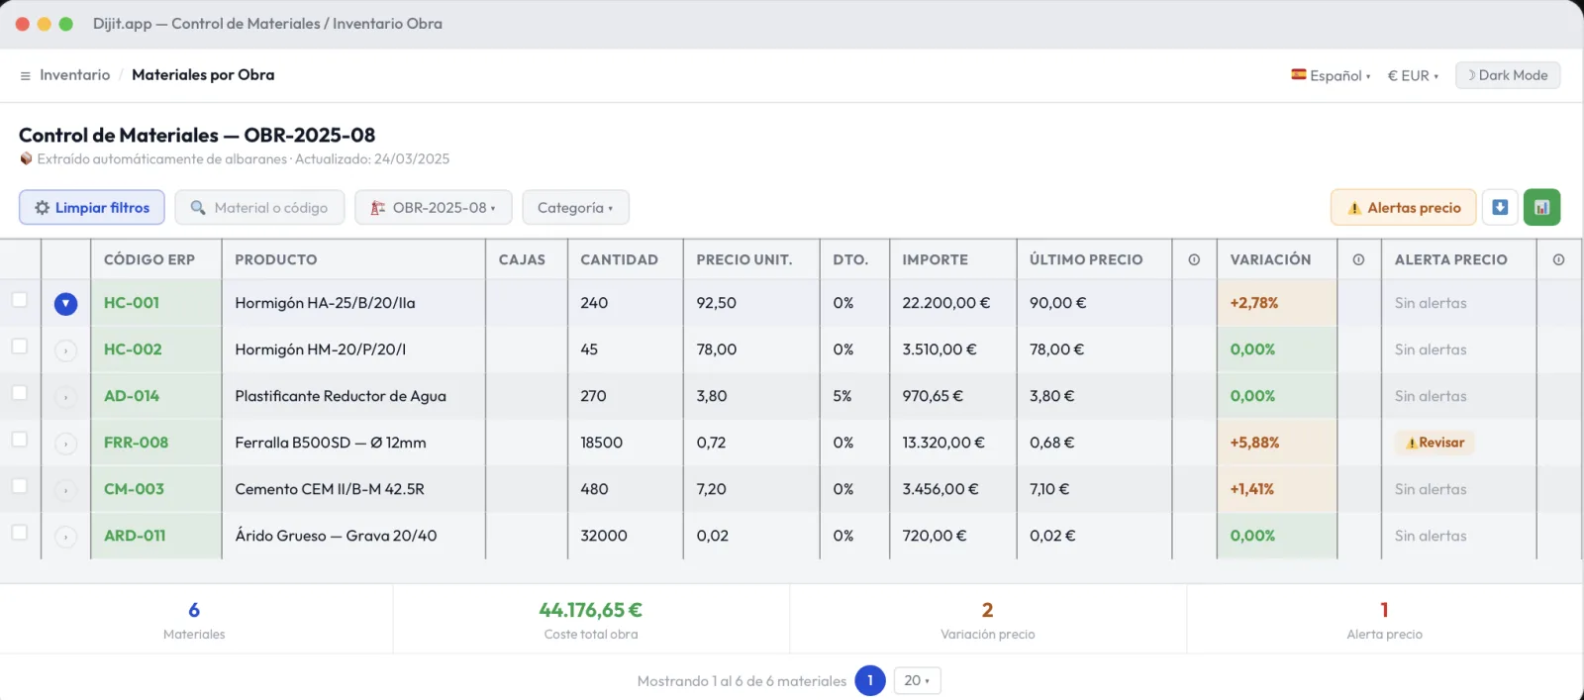Select the checkbox for row HC-002
The width and height of the screenshot is (1584, 700).
click(x=19, y=346)
